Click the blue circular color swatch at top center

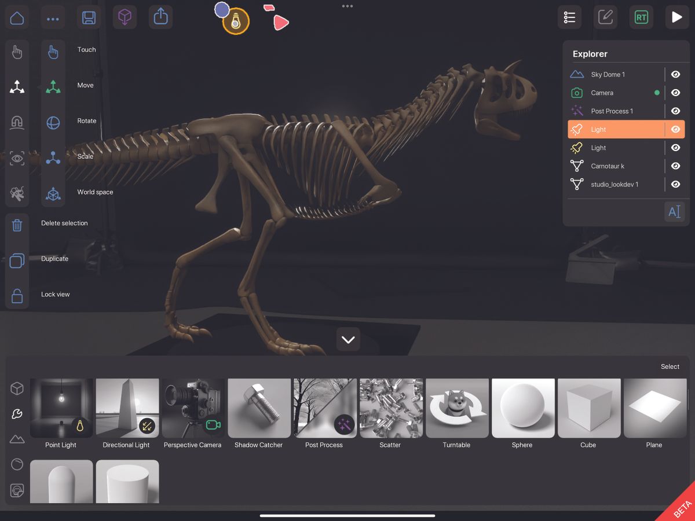click(x=222, y=10)
